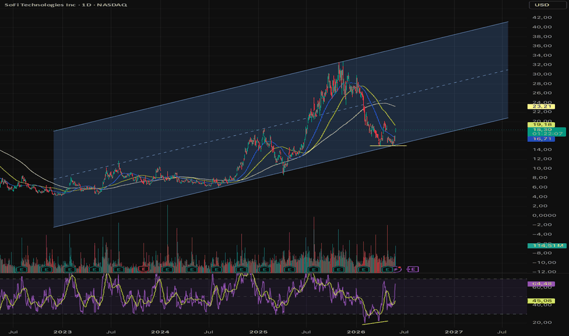Click the SoFi Technologies Inc symbol title
569x336 pixels.
point(39,5)
